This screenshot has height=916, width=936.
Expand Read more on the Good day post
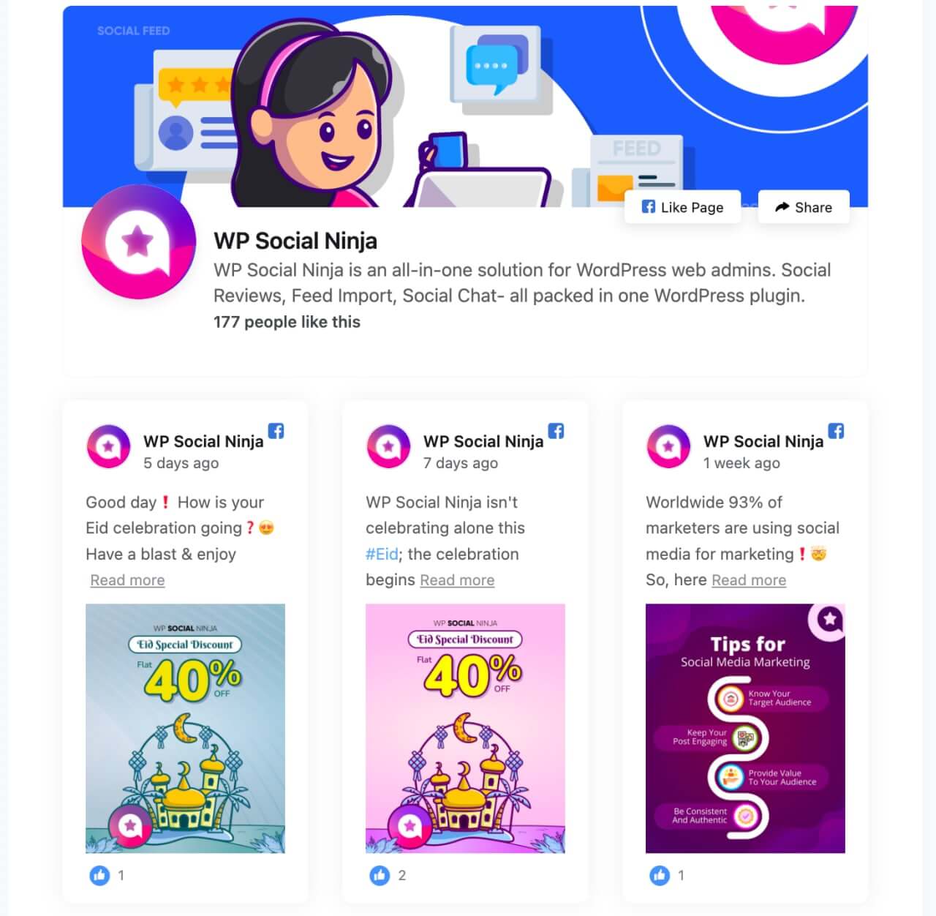coord(127,580)
